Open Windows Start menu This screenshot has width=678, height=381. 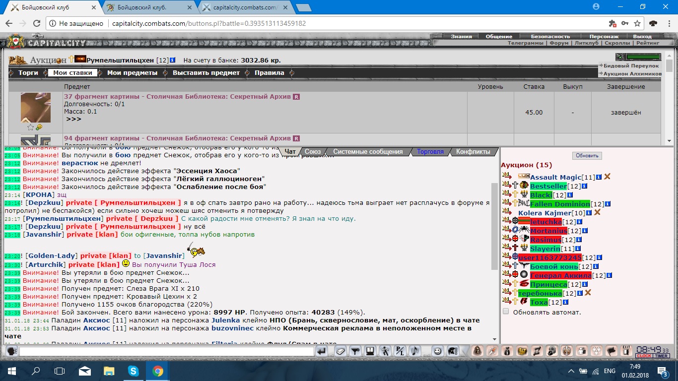[x=12, y=371]
